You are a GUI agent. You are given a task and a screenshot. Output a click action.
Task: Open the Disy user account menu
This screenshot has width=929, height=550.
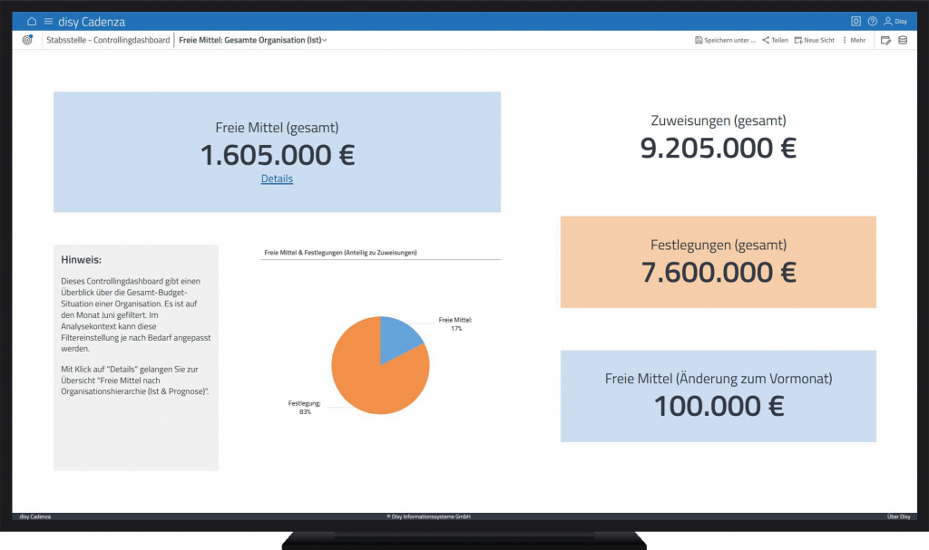[x=895, y=21]
